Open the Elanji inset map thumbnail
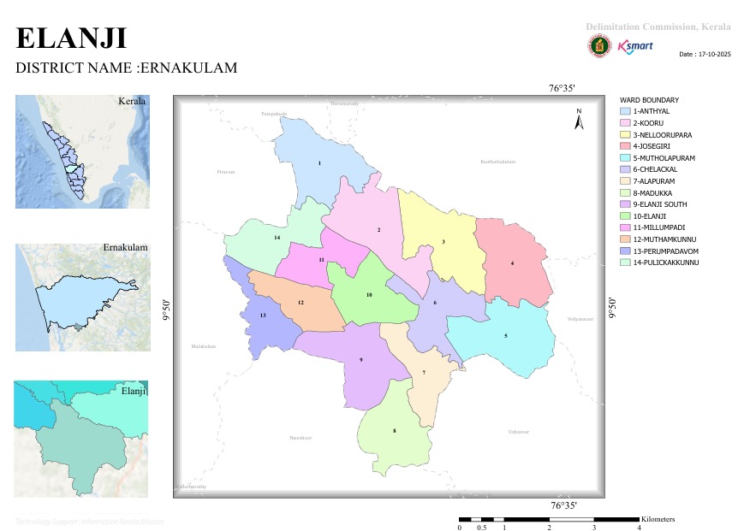This screenshot has width=750, height=531. click(x=80, y=439)
